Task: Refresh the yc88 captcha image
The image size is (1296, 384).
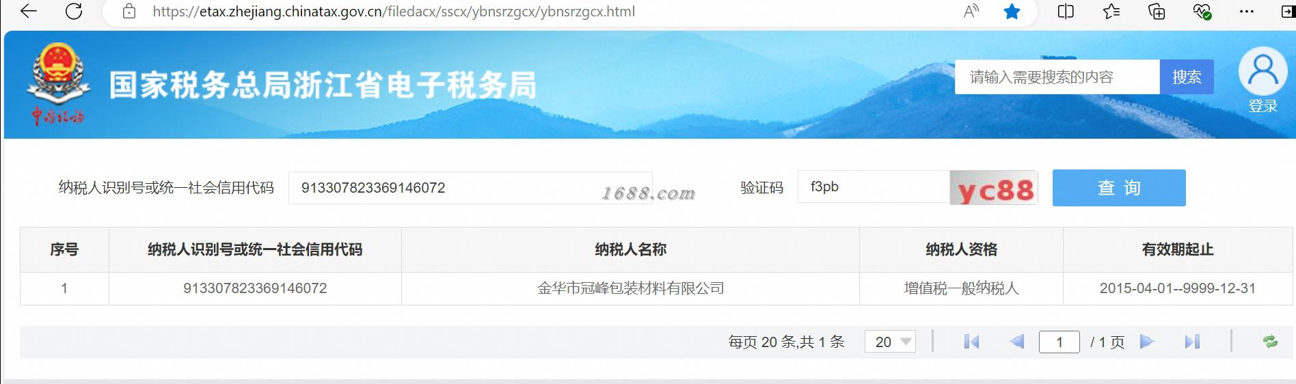Action: point(994,188)
